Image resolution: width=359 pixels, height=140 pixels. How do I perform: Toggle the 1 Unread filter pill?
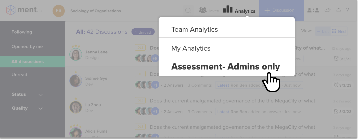coord(143,32)
